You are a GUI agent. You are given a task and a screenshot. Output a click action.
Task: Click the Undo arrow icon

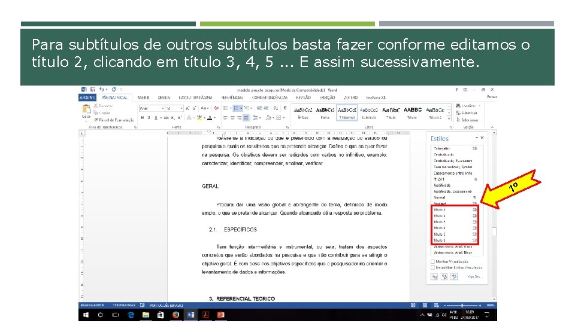click(x=101, y=89)
